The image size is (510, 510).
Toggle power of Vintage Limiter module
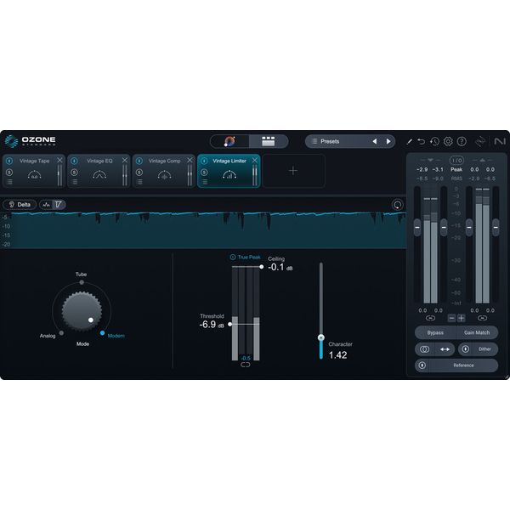click(x=204, y=161)
